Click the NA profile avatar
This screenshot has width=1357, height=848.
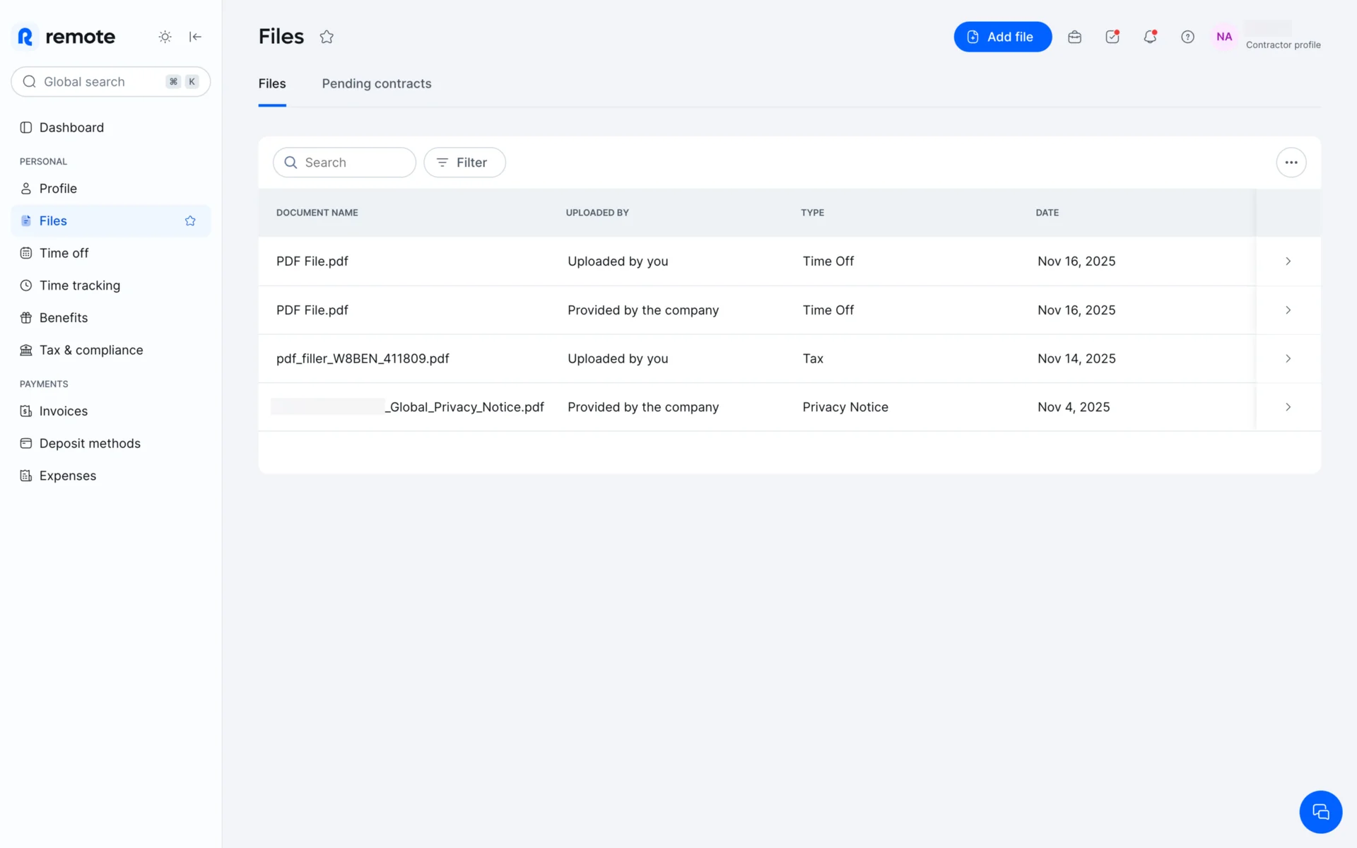point(1224,37)
